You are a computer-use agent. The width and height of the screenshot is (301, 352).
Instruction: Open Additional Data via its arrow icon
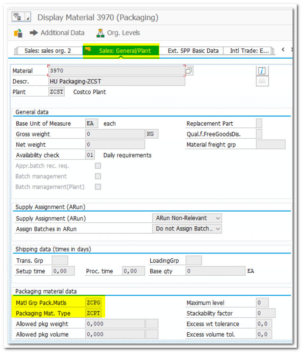coord(34,33)
